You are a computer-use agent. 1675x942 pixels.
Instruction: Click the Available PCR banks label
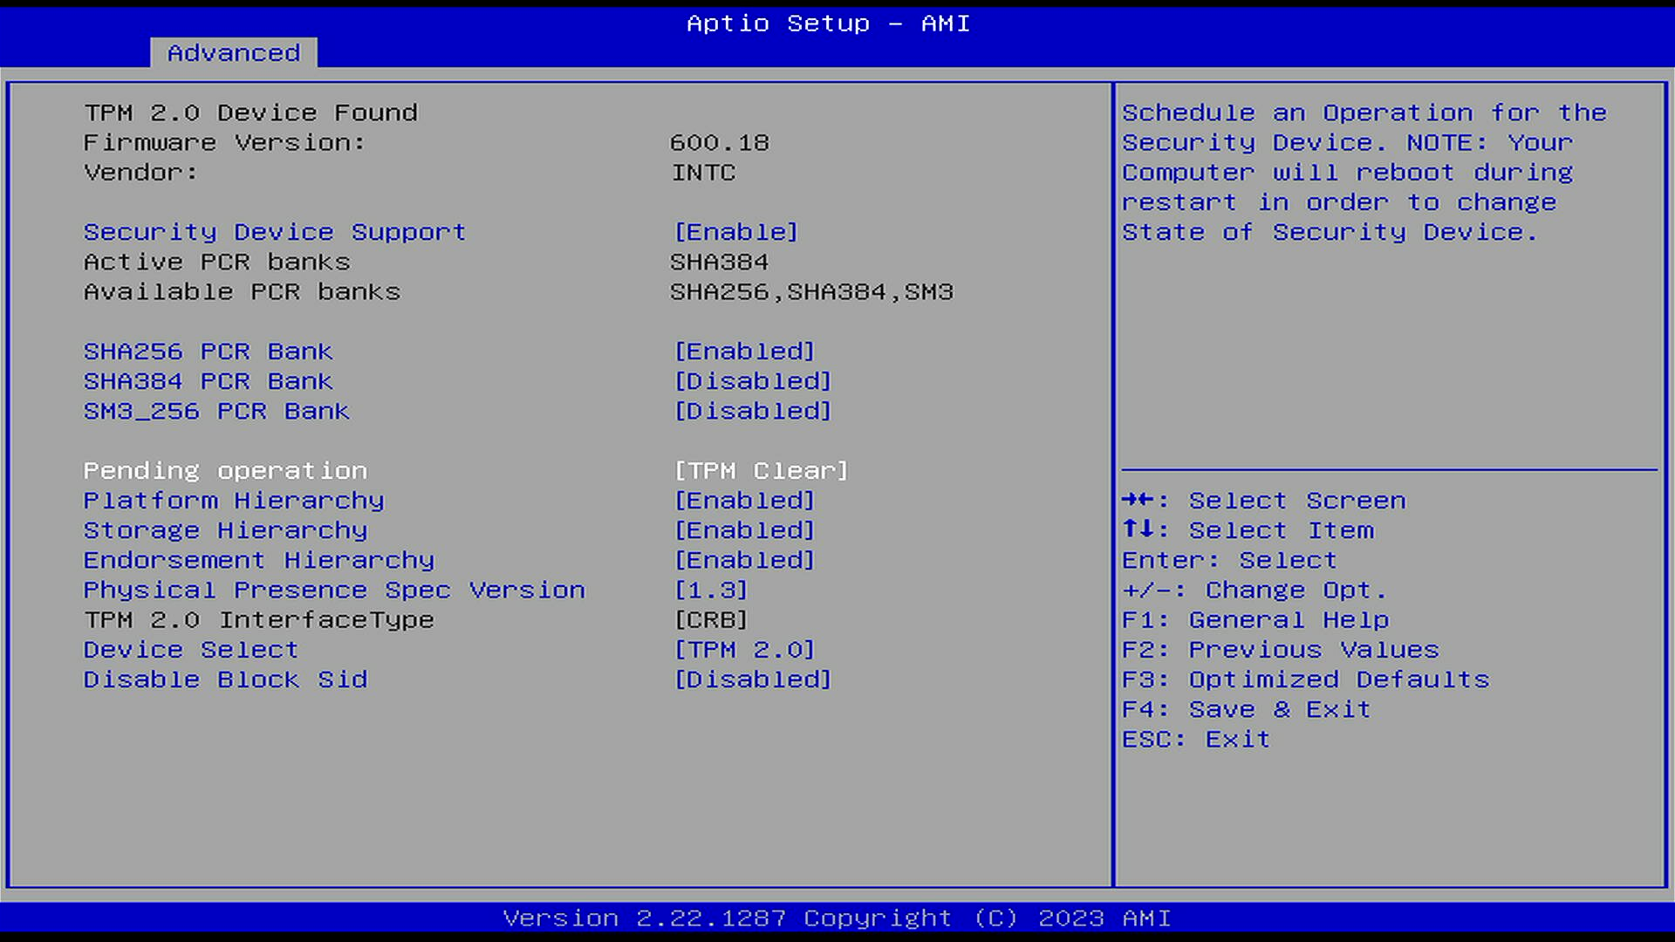[242, 291]
